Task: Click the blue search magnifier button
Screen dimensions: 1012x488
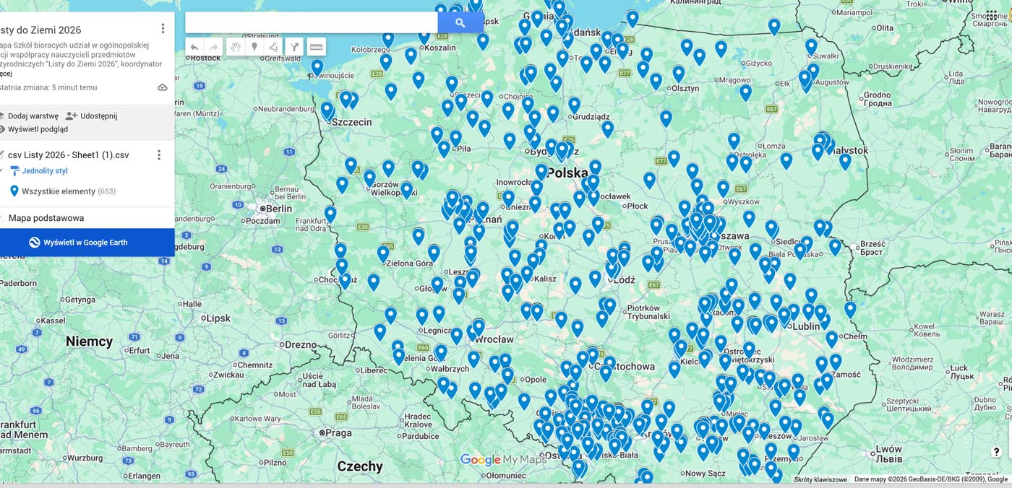Action: click(x=460, y=22)
